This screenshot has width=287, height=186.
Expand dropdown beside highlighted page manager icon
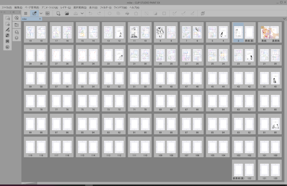point(41,13)
